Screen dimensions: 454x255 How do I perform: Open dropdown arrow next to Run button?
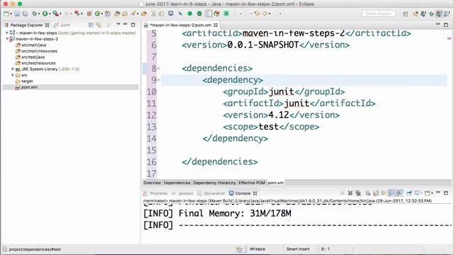50,14
